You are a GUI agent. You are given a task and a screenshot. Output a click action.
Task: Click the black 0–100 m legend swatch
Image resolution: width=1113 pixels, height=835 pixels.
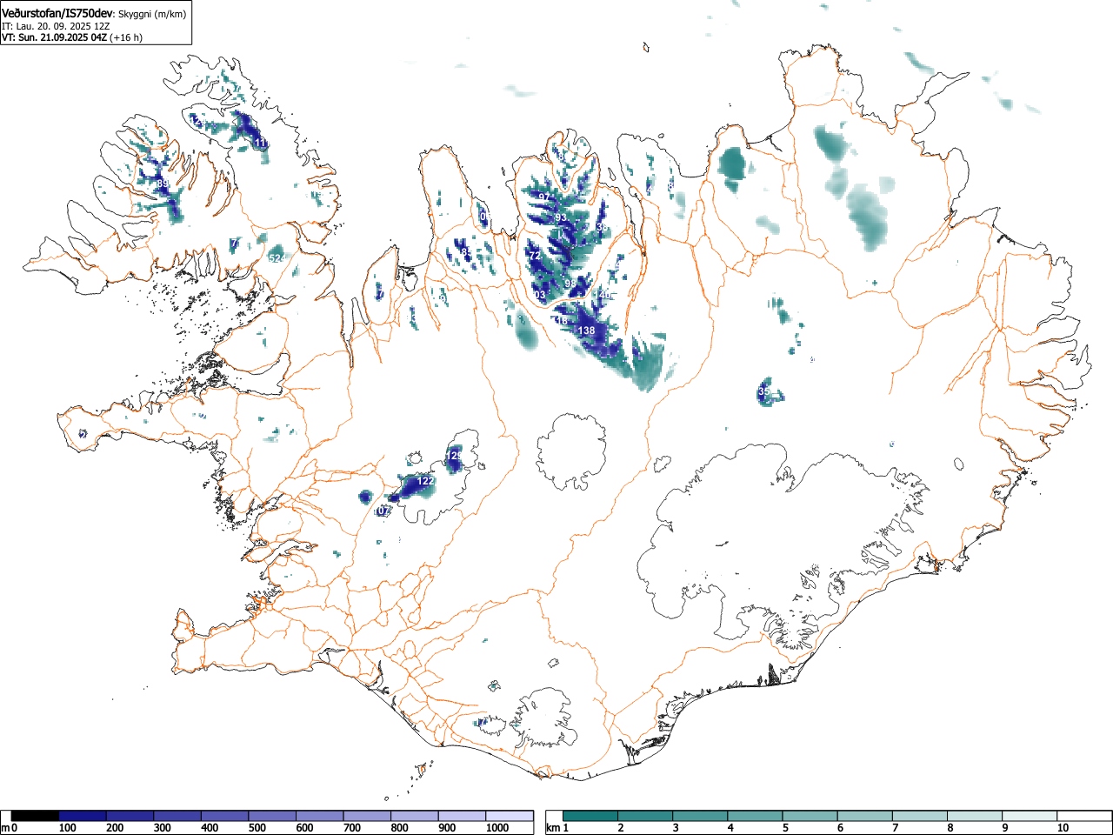[36, 816]
